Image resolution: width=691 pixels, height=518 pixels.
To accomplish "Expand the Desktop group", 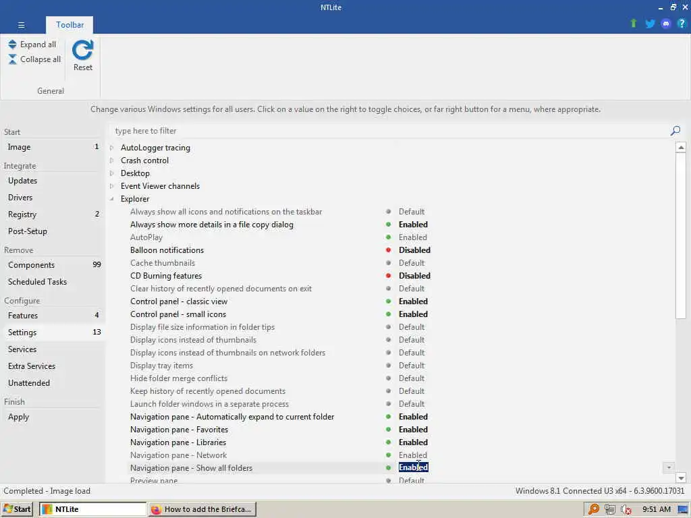I will (112, 173).
